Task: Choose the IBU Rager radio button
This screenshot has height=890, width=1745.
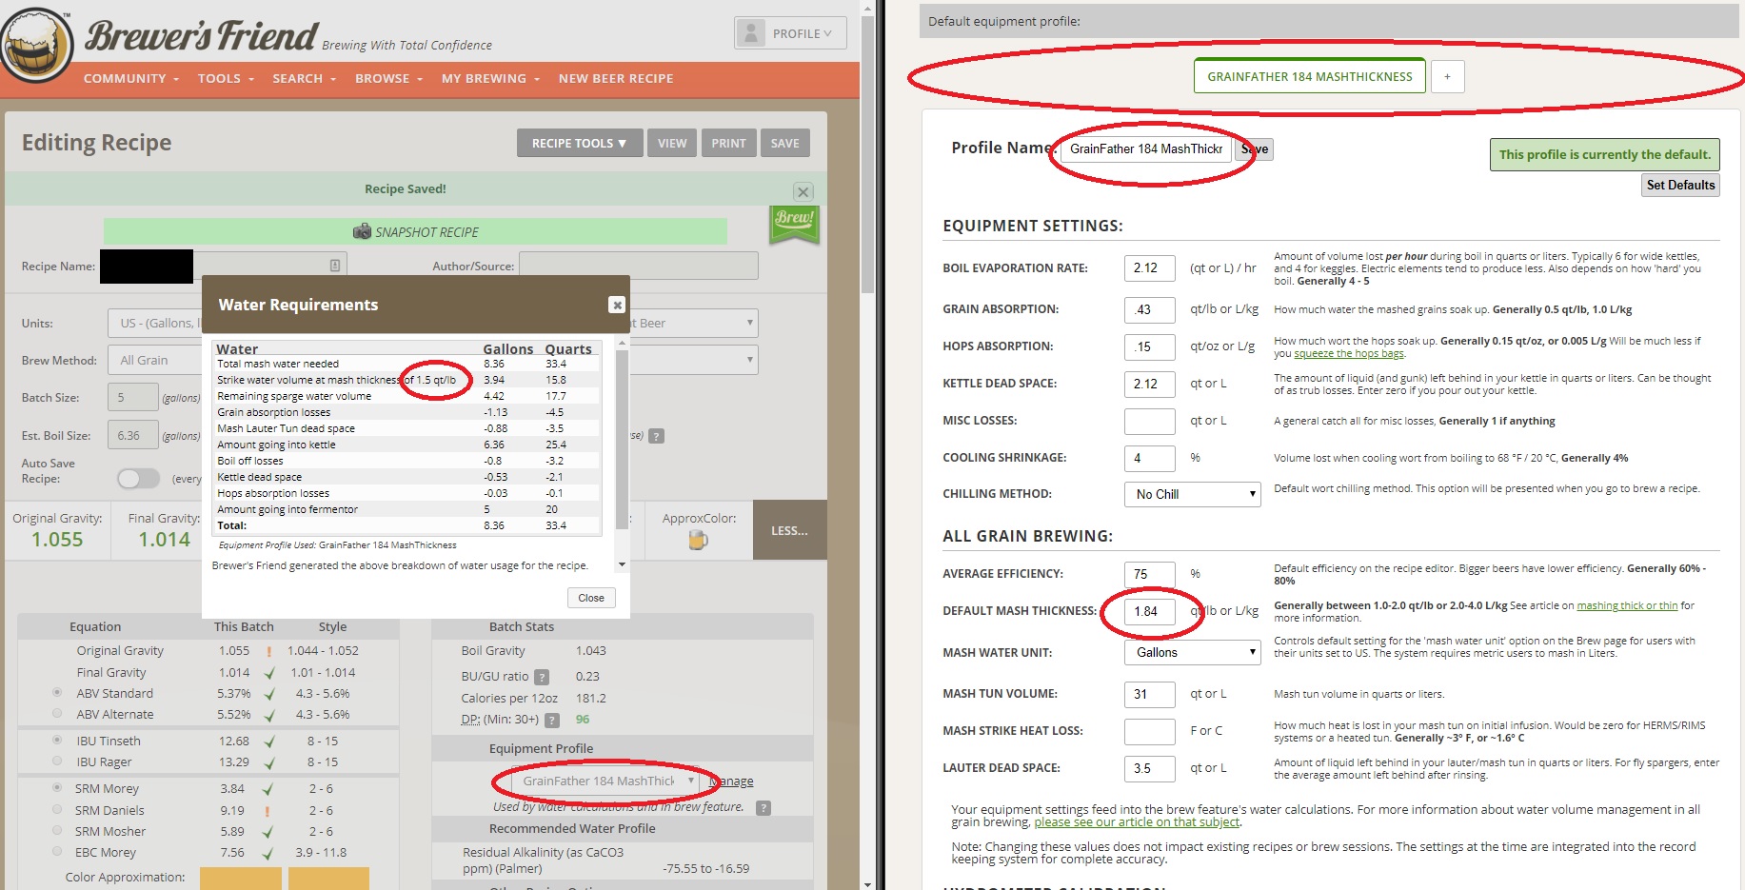Action: [x=57, y=761]
